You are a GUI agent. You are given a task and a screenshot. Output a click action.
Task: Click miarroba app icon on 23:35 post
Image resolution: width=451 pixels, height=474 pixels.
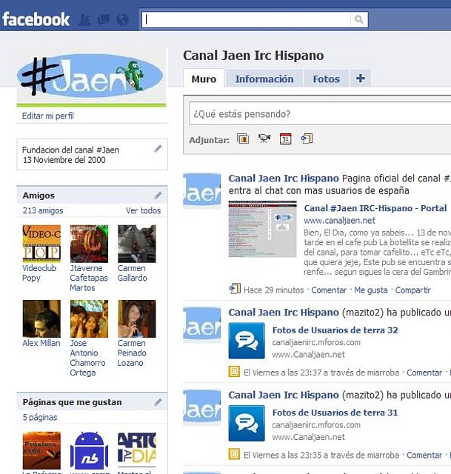[x=234, y=454]
